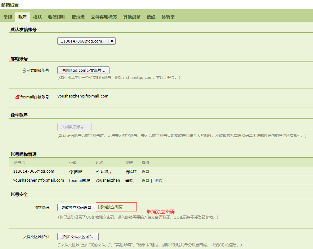313x249 pixels.
Task: Click youshaozhen@foxmail.com in nickname table
Action: pos(38,180)
